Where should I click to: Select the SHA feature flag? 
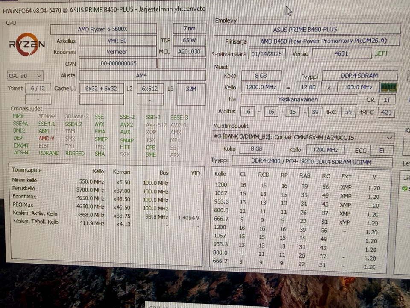[100, 154]
